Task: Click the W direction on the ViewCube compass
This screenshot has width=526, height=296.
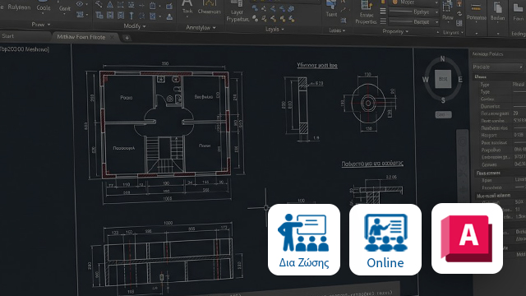Action: coord(426,80)
